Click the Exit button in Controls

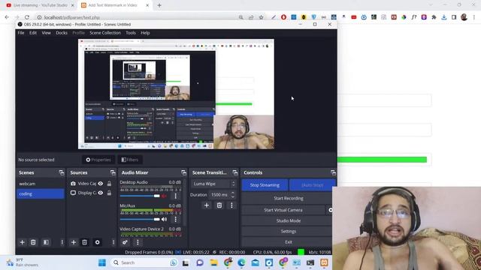point(289,241)
